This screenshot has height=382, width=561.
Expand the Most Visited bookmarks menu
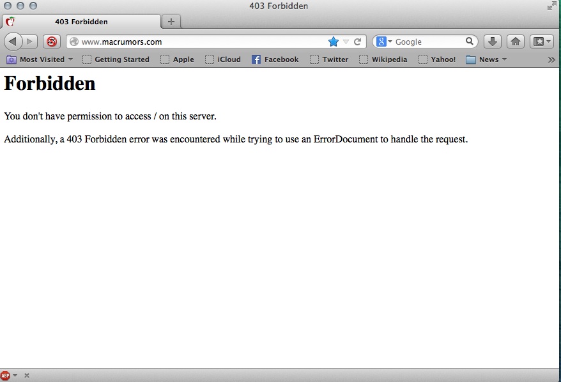(x=40, y=59)
